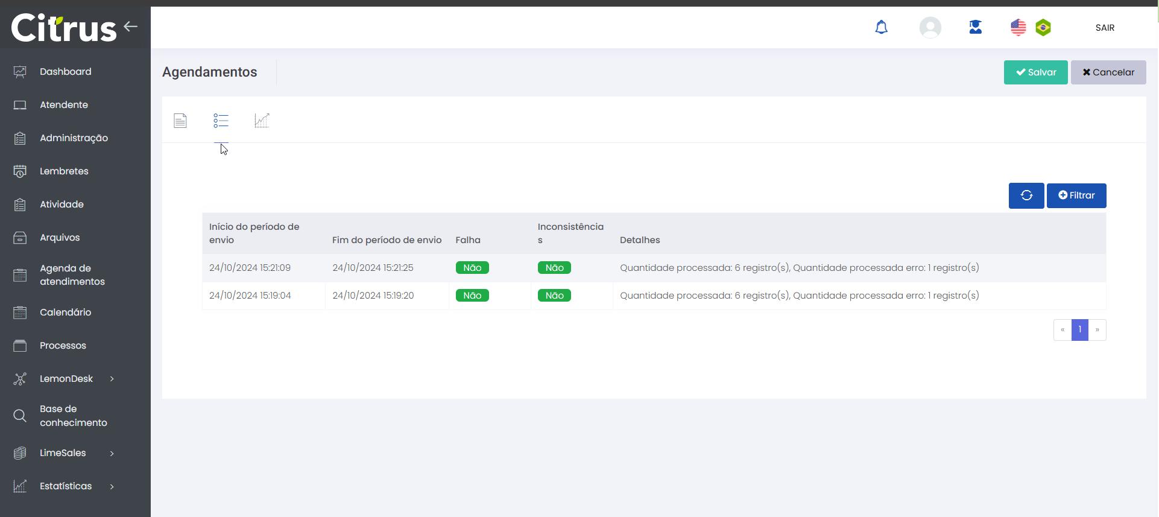Open the user profile avatar
The height and width of the screenshot is (517, 1159).
point(930,28)
